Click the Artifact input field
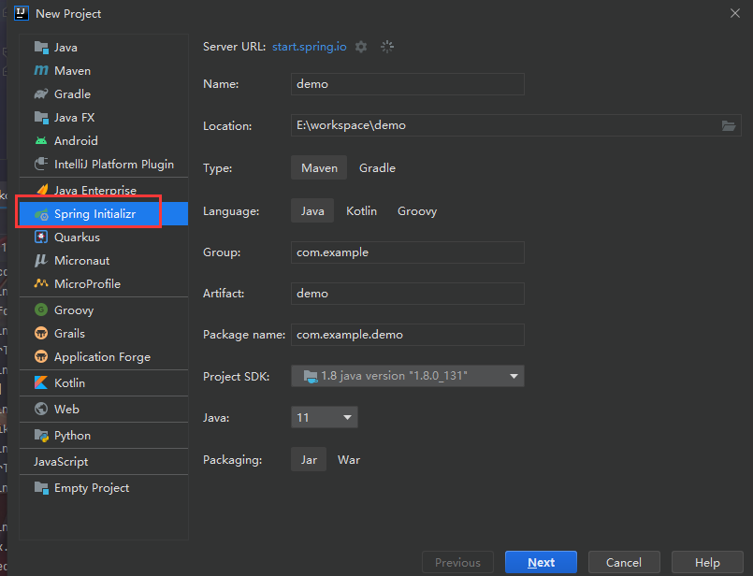 407,294
